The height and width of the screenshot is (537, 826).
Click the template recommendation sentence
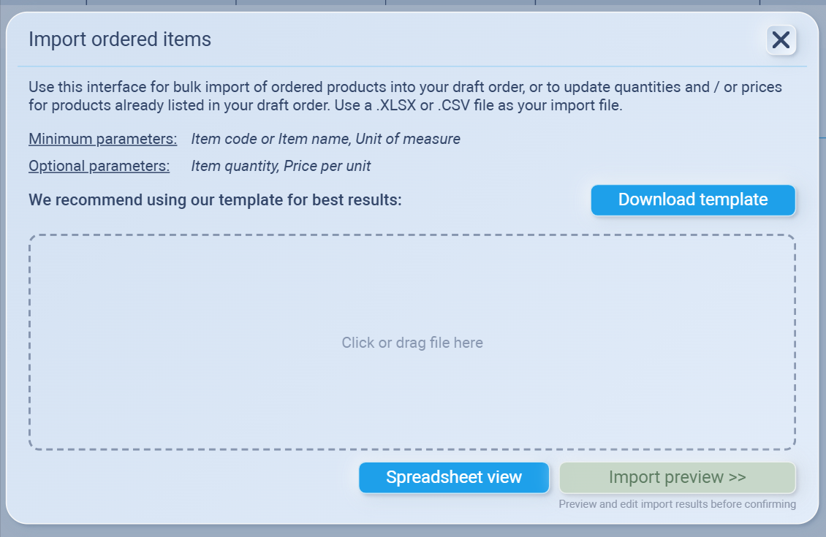click(x=215, y=199)
